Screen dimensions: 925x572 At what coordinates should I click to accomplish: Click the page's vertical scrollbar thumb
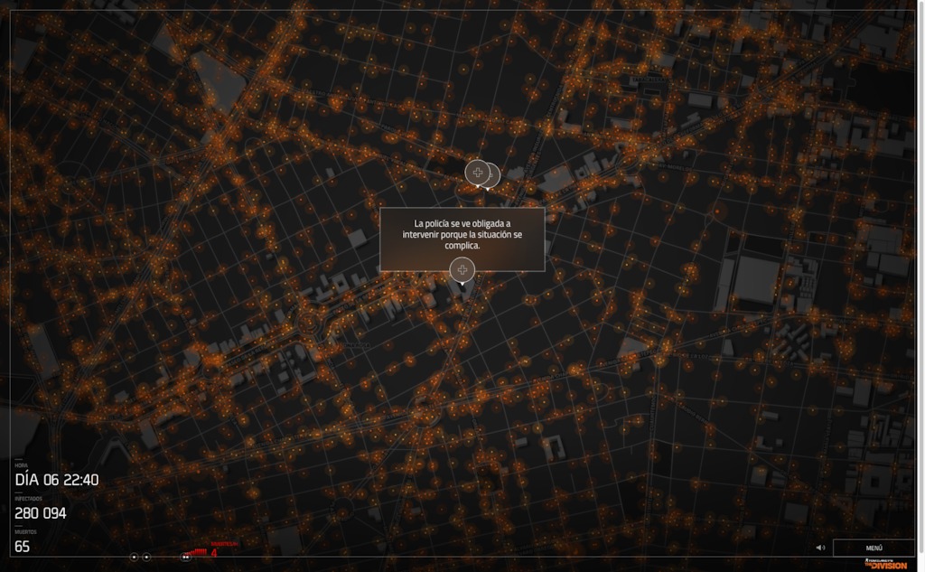pyautogui.click(x=920, y=277)
